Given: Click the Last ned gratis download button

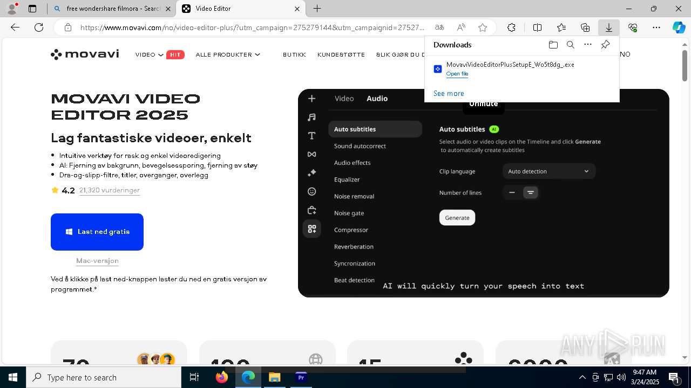Looking at the screenshot, I should (97, 232).
